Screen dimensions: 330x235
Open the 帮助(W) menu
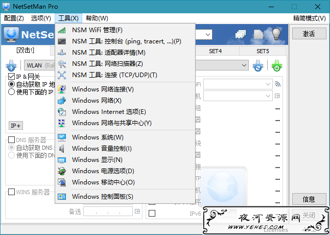pos(97,18)
